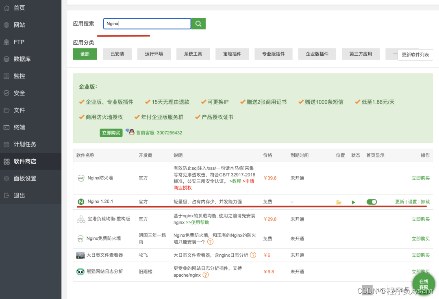The width and height of the screenshot is (439, 299).
Task: Select the 全部 category tab
Action: 85,54
